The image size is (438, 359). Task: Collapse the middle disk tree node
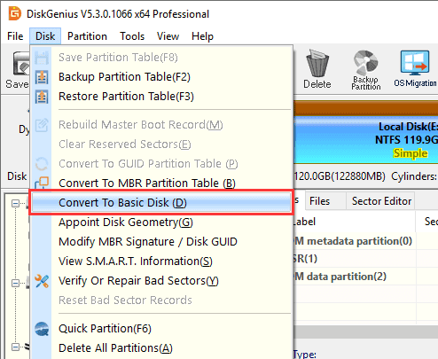(x=15, y=283)
